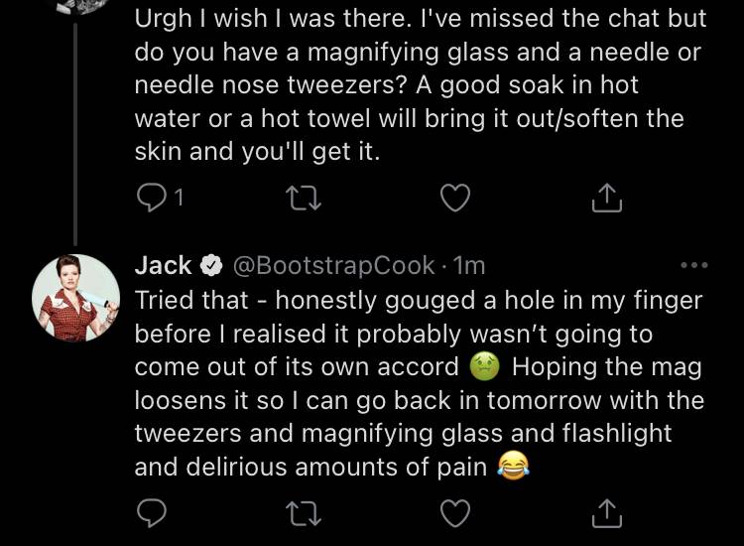Open the 1m timestamp on Jack's tweet
This screenshot has height=546, width=744.
[469, 265]
